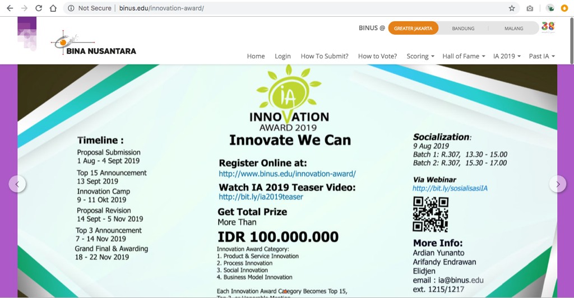Screen dimensions: 574x298
Task: Click 'Batch 2: R.307, 15.30 - 17.00' text
Action: coord(460,162)
